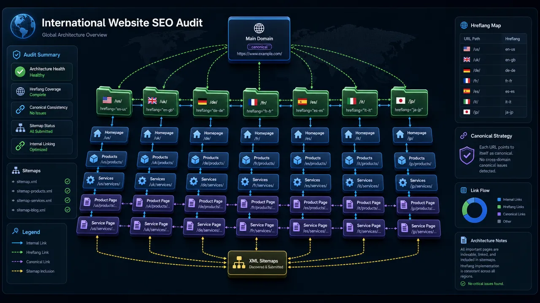Click the 'Global Architecture Overview' subtitle
Image resolution: width=540 pixels, height=303 pixels.
(75, 35)
